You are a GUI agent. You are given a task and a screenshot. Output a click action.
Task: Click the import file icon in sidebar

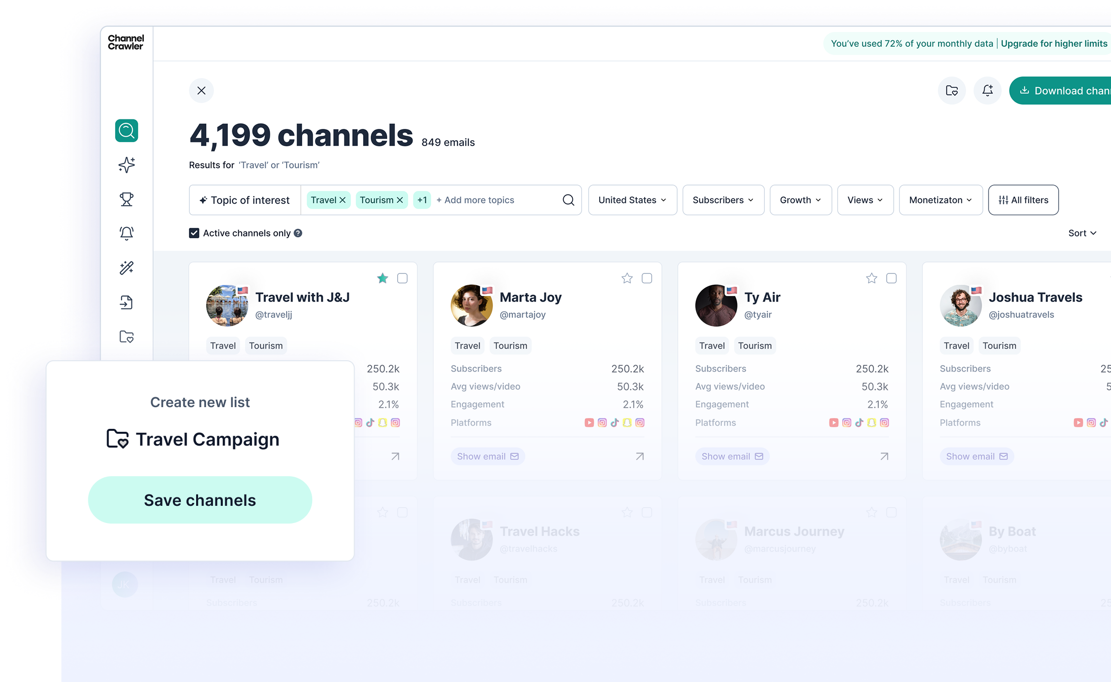point(126,302)
